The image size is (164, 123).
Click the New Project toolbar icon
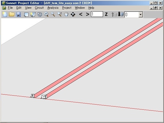click(x=5, y=14)
